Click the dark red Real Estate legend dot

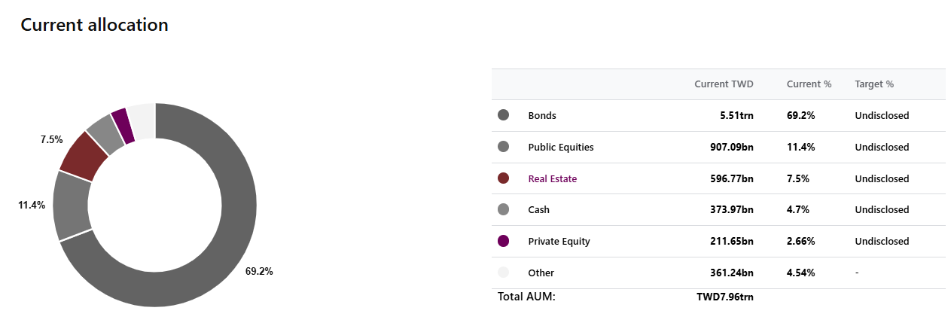point(504,178)
